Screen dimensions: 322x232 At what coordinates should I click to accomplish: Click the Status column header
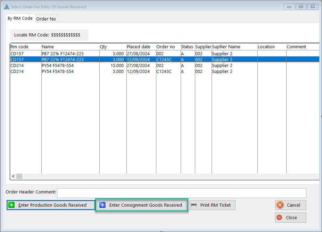188,47
